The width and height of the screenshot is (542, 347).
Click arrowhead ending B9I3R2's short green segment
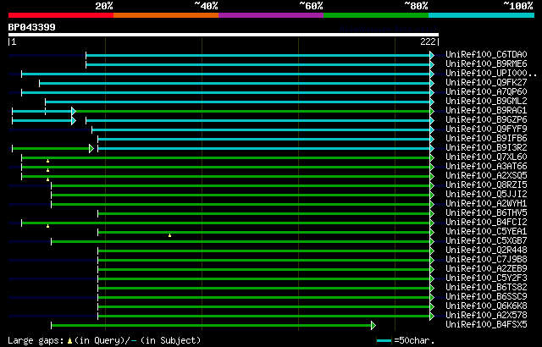click(91, 148)
